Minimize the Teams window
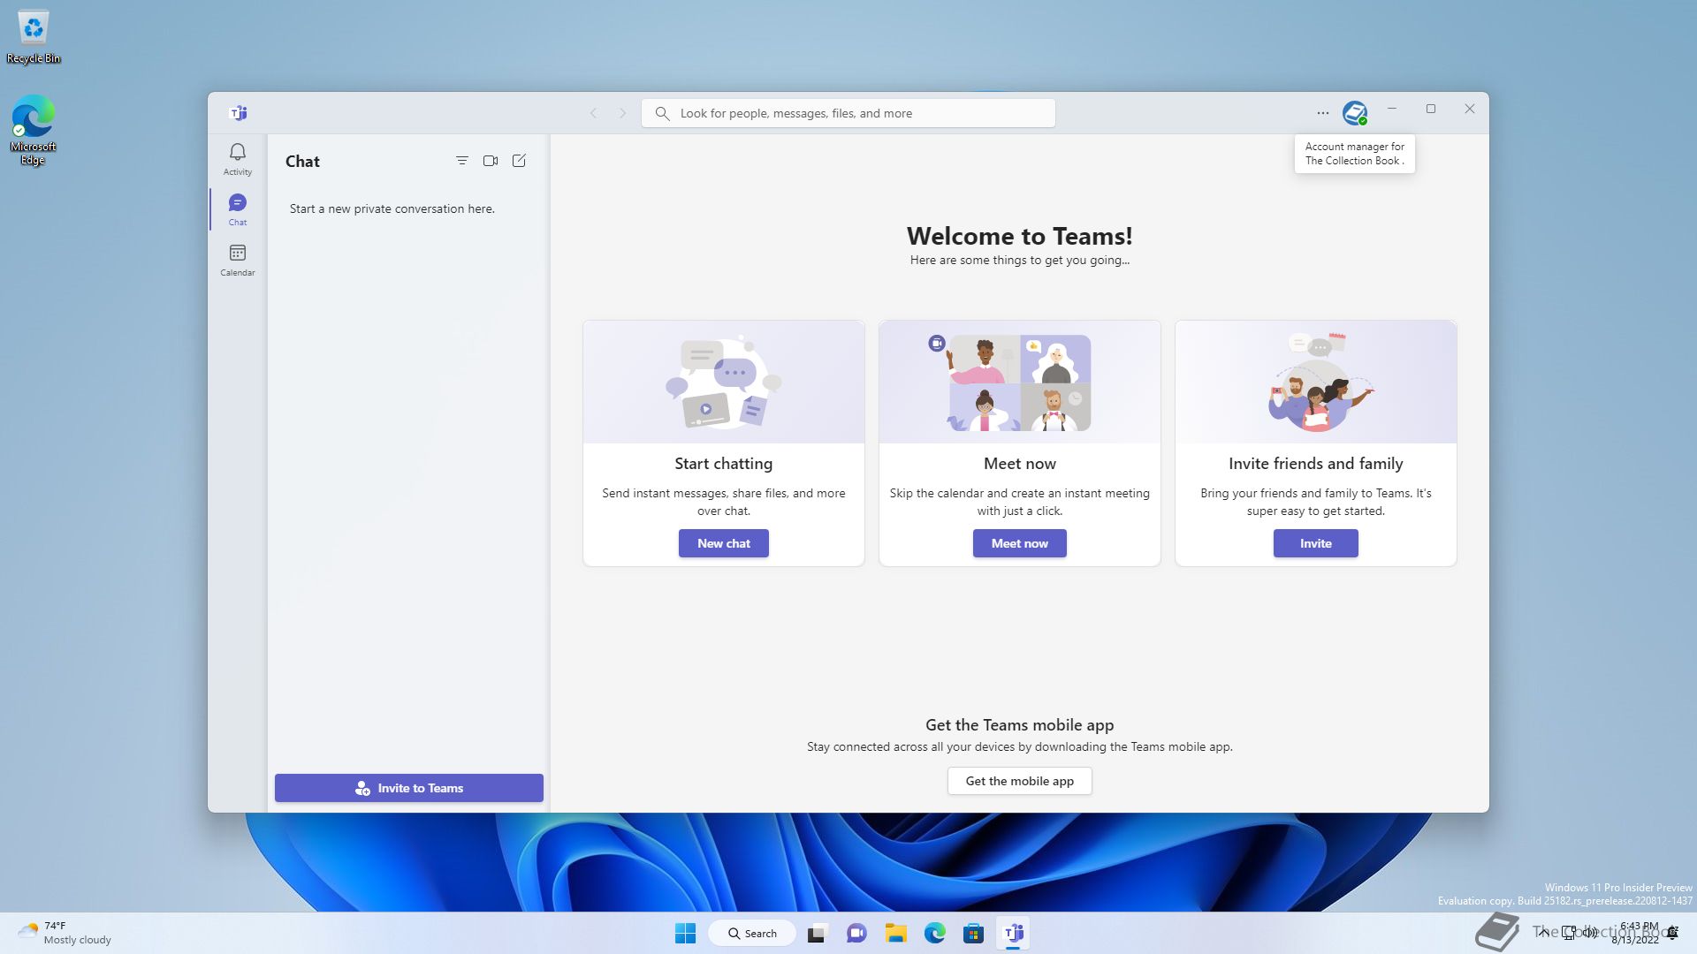The height and width of the screenshot is (954, 1697). [x=1392, y=109]
